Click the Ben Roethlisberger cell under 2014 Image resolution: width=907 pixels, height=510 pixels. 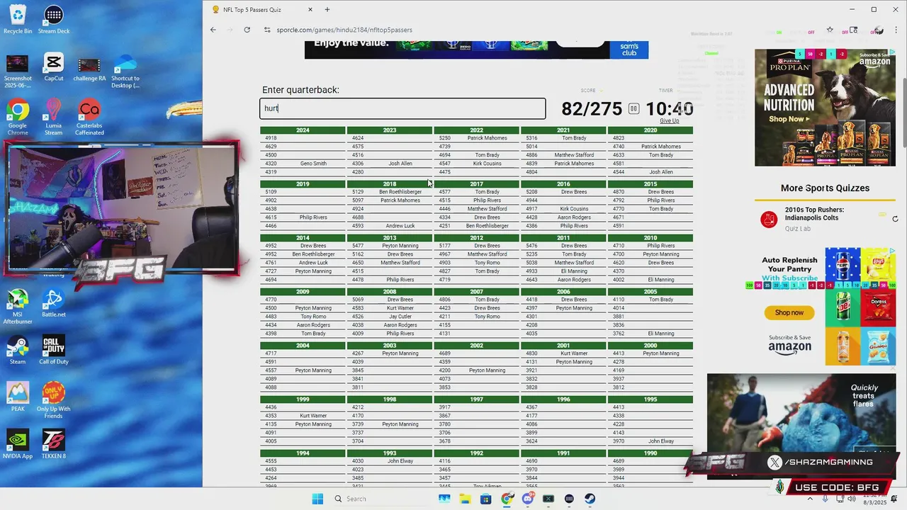pyautogui.click(x=313, y=254)
